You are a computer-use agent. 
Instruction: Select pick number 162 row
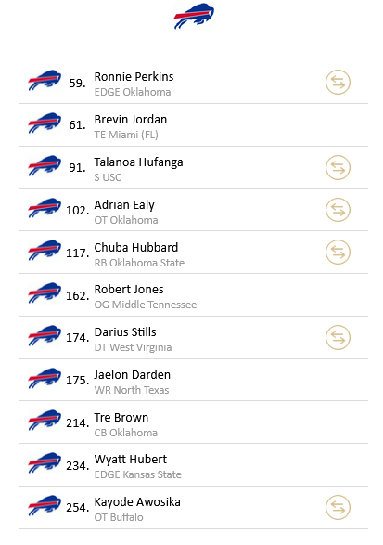[x=194, y=295]
